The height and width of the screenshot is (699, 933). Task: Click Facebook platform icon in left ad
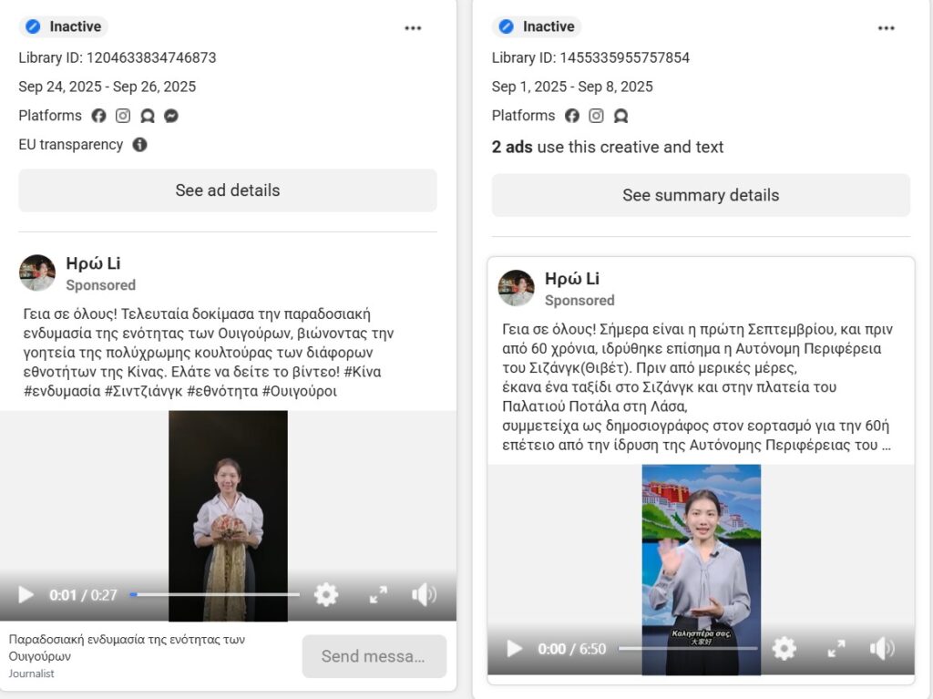pos(98,116)
